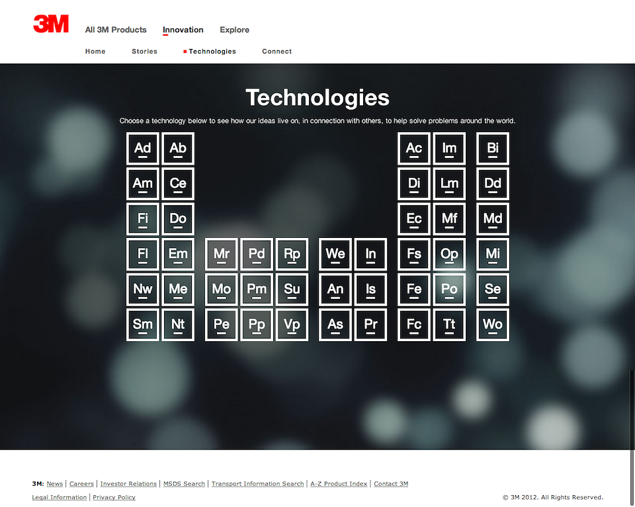The height and width of the screenshot is (507, 635).
Task: Open the Connect tab
Action: coord(277,52)
